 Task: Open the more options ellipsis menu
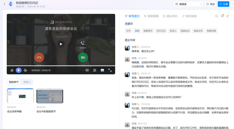pyautogui.click(x=233, y=4)
